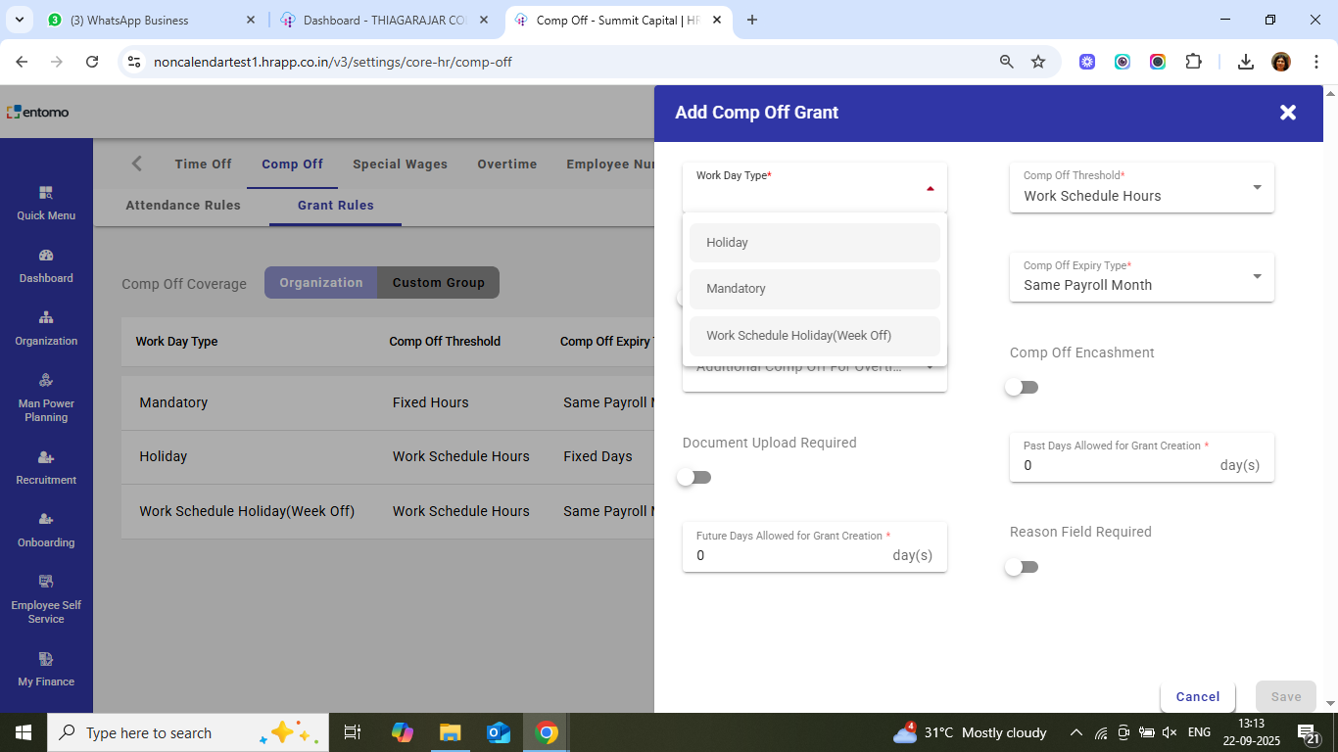
Task: Enable the Comp Off Encashment toggle
Action: (1022, 388)
